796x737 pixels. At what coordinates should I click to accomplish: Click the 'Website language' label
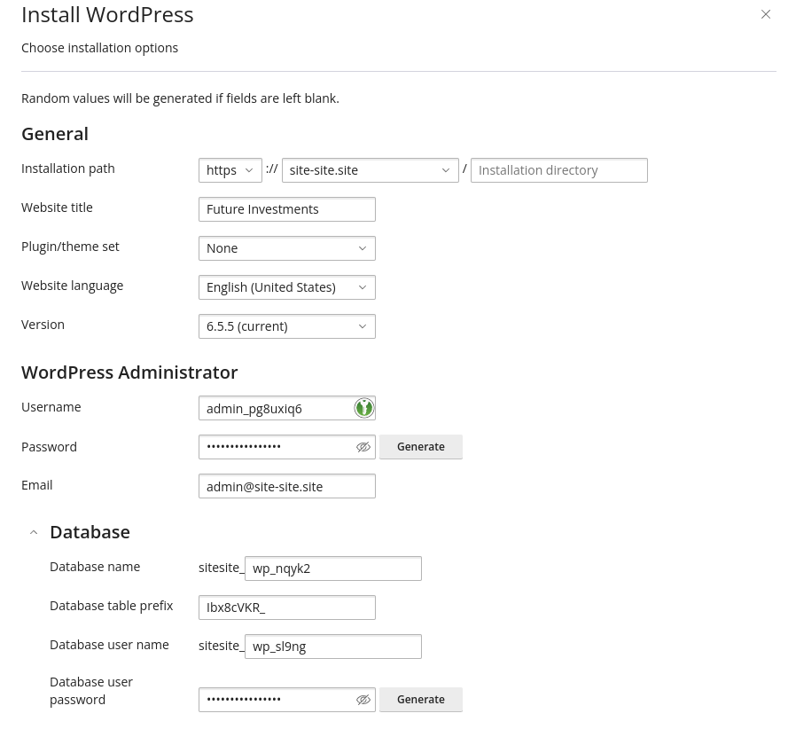pyautogui.click(x=72, y=286)
